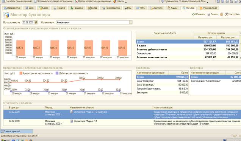The width and height of the screenshot is (241, 141).
Task: Switch to the Продажа tab
Action: (77, 8)
